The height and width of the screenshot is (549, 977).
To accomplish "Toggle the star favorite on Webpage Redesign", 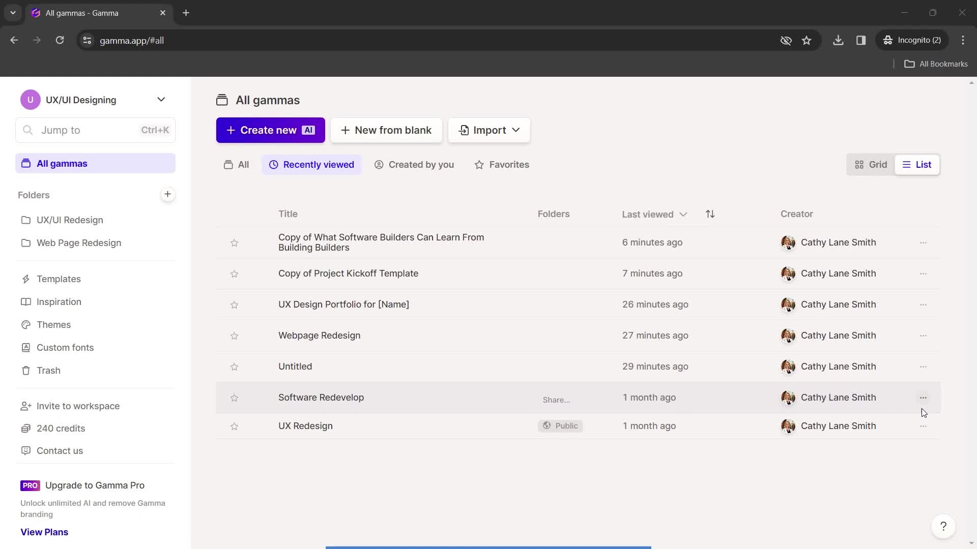I will (235, 335).
